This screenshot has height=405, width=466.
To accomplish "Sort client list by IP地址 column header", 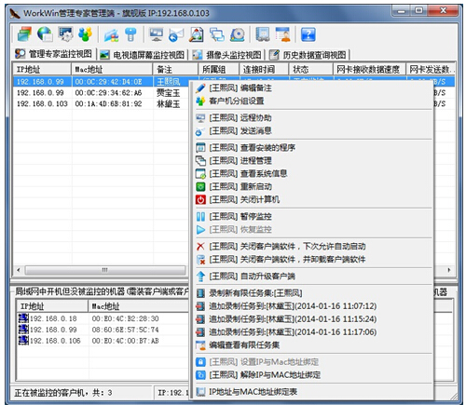I will [42, 69].
